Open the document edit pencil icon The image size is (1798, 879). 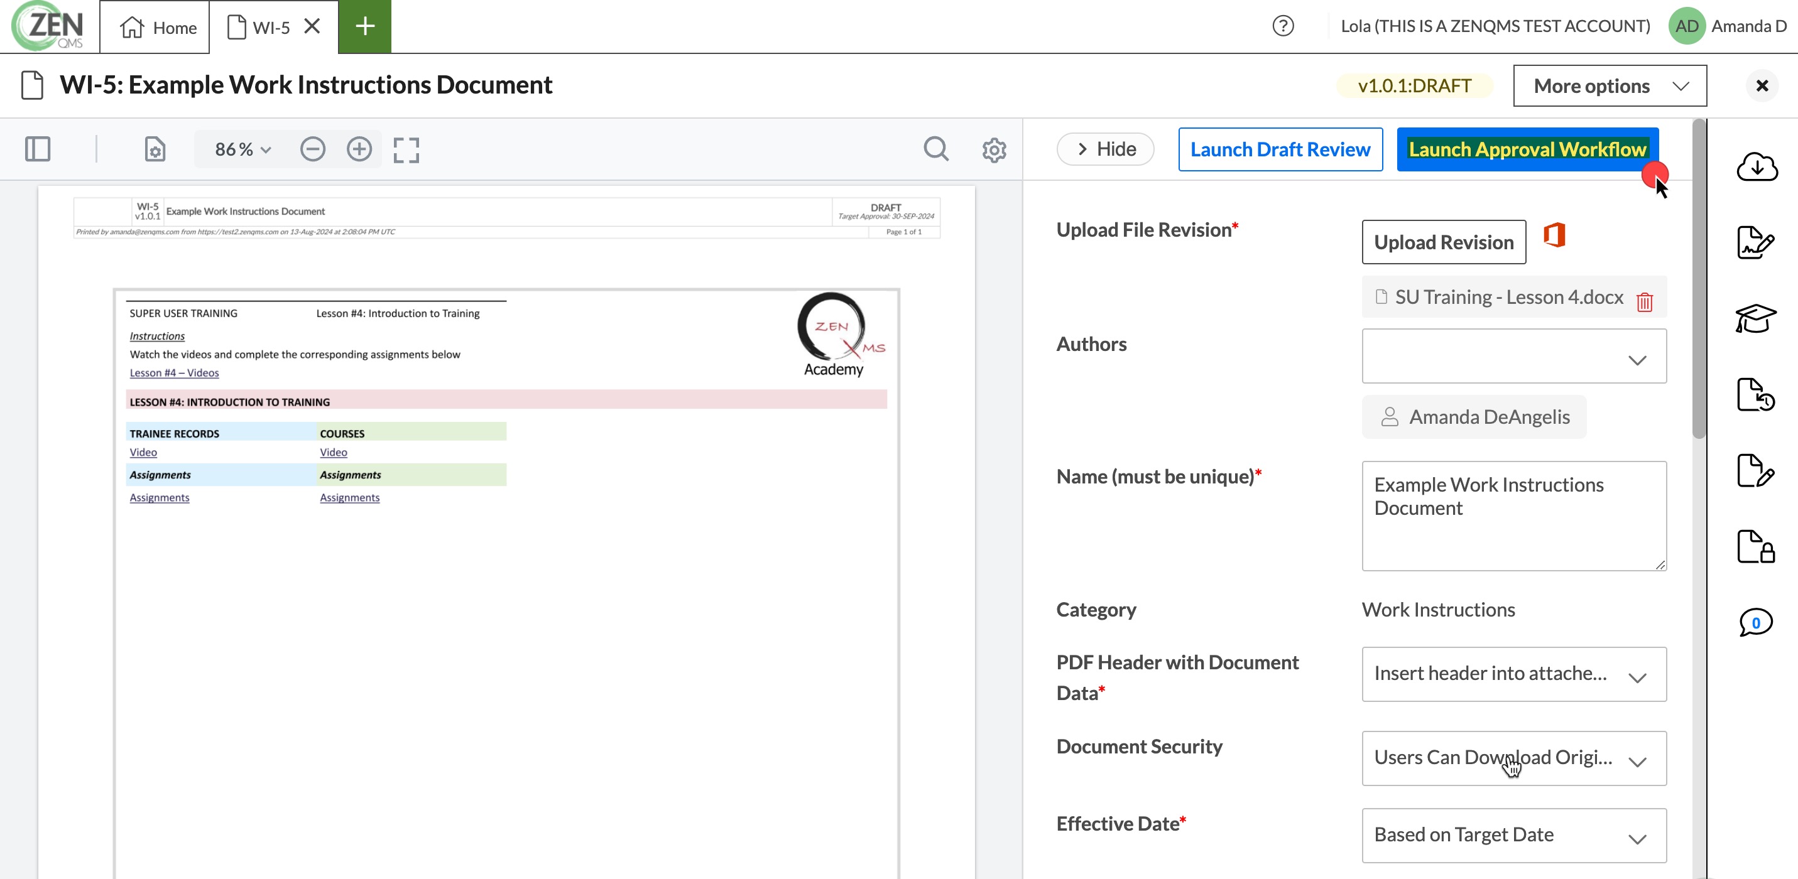(1755, 471)
